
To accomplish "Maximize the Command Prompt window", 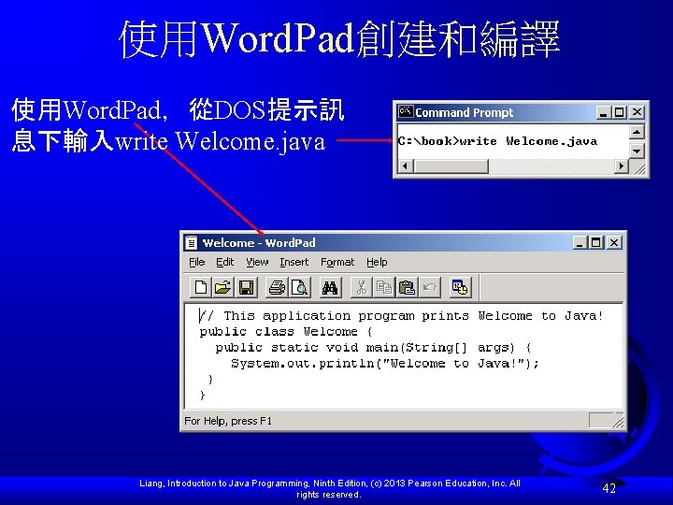I will coord(619,112).
